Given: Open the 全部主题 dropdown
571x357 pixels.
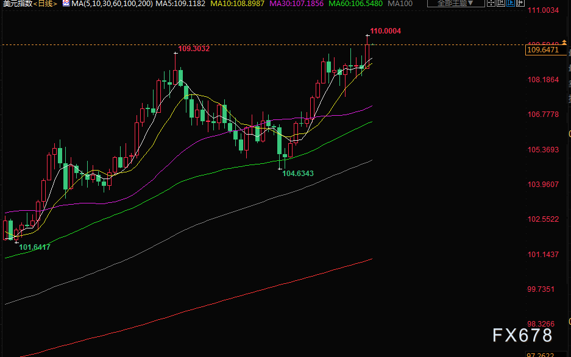Looking at the screenshot, I should pos(455,4).
